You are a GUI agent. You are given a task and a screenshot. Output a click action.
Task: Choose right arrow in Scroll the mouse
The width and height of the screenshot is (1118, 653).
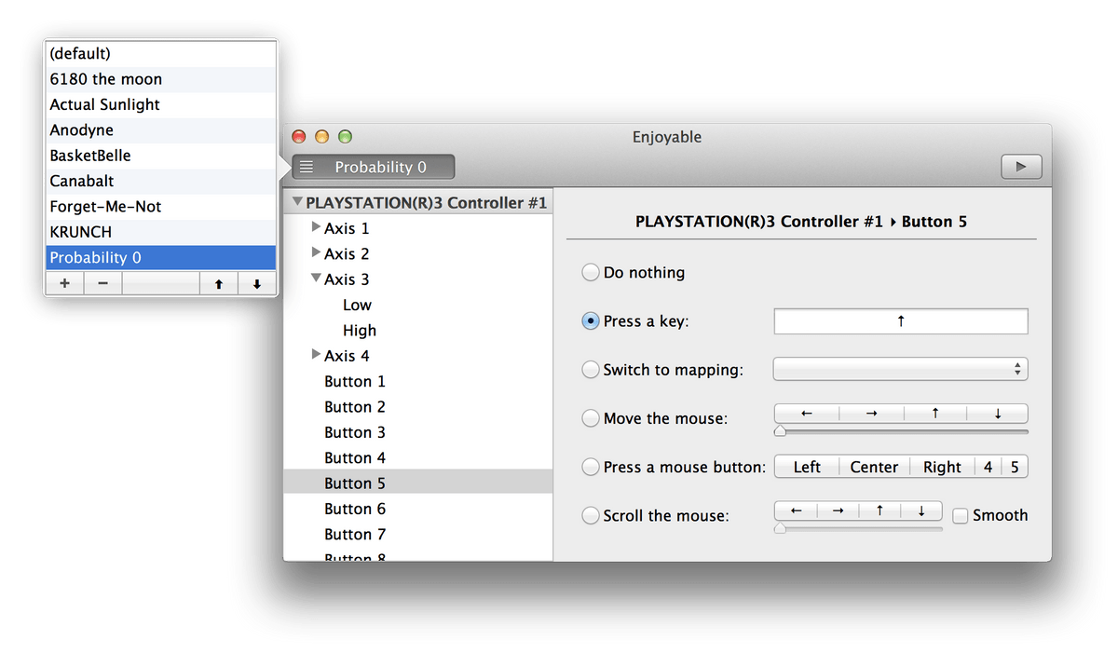click(x=838, y=510)
